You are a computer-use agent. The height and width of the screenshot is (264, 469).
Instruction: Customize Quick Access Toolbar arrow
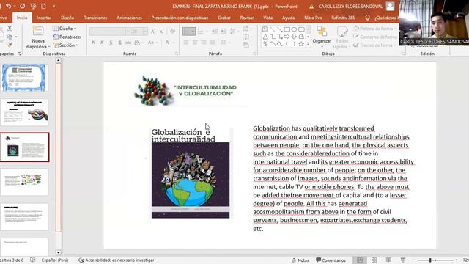[x=54, y=6]
